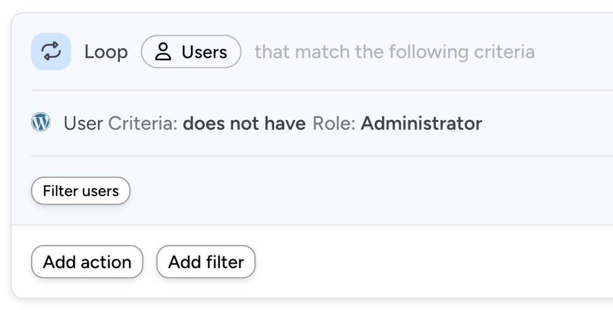Click the "does not have" condition text

[x=245, y=124]
